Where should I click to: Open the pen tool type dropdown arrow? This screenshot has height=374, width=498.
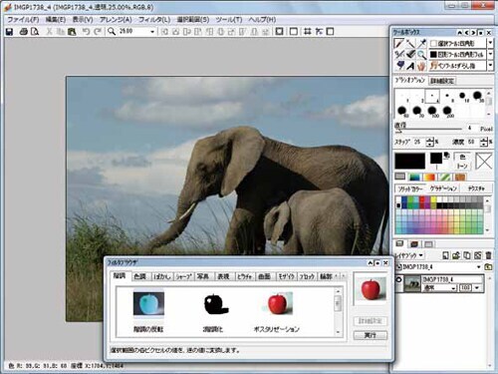pos(490,66)
